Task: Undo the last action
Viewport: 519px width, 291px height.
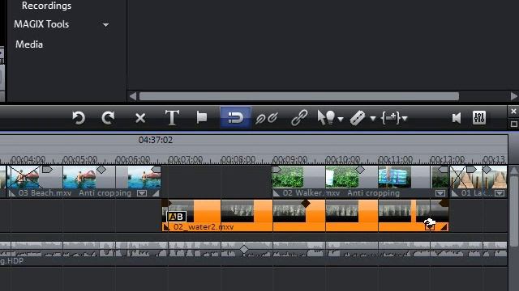Action: click(79, 118)
